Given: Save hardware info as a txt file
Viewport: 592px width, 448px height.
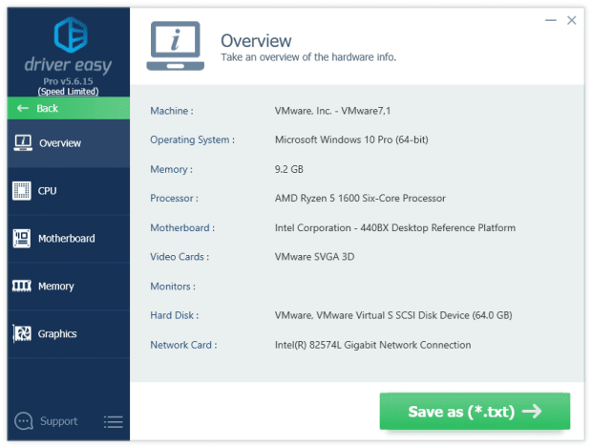Looking at the screenshot, I should [x=475, y=412].
